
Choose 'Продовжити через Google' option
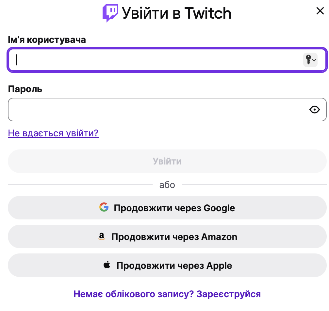point(167,207)
